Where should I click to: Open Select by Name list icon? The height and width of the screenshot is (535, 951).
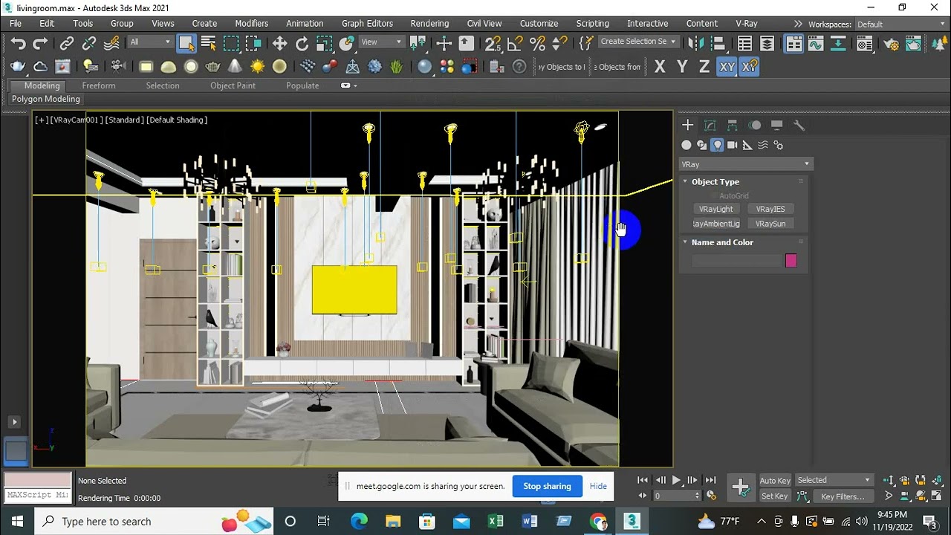point(208,43)
